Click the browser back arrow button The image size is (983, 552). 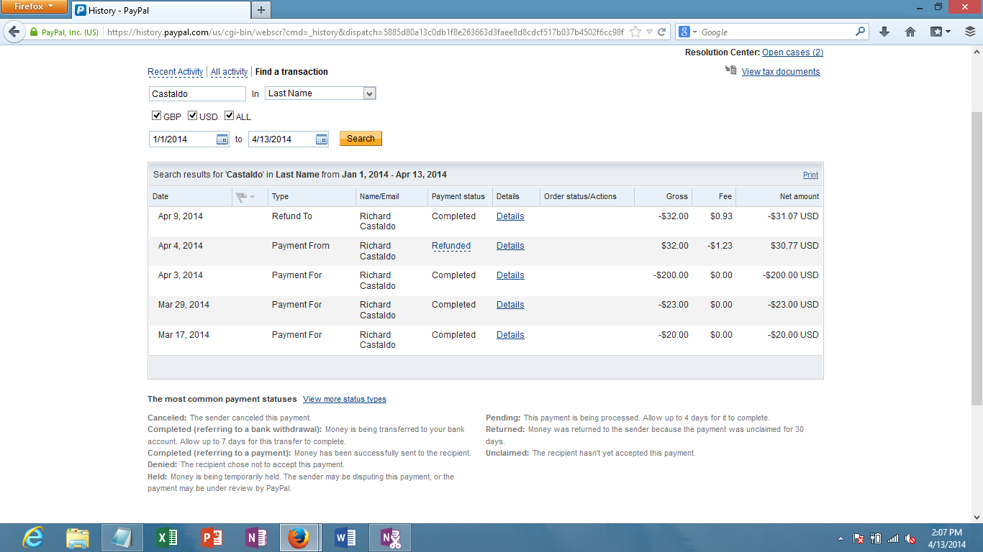tap(14, 32)
